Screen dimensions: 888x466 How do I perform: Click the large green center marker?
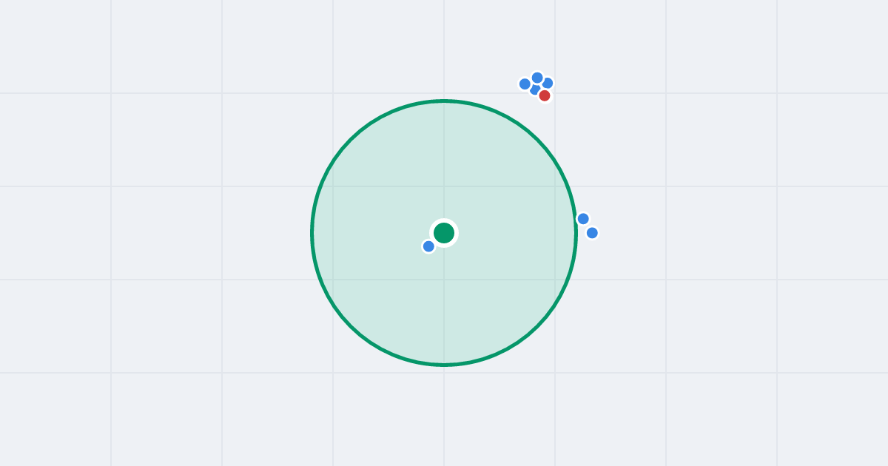(x=444, y=233)
